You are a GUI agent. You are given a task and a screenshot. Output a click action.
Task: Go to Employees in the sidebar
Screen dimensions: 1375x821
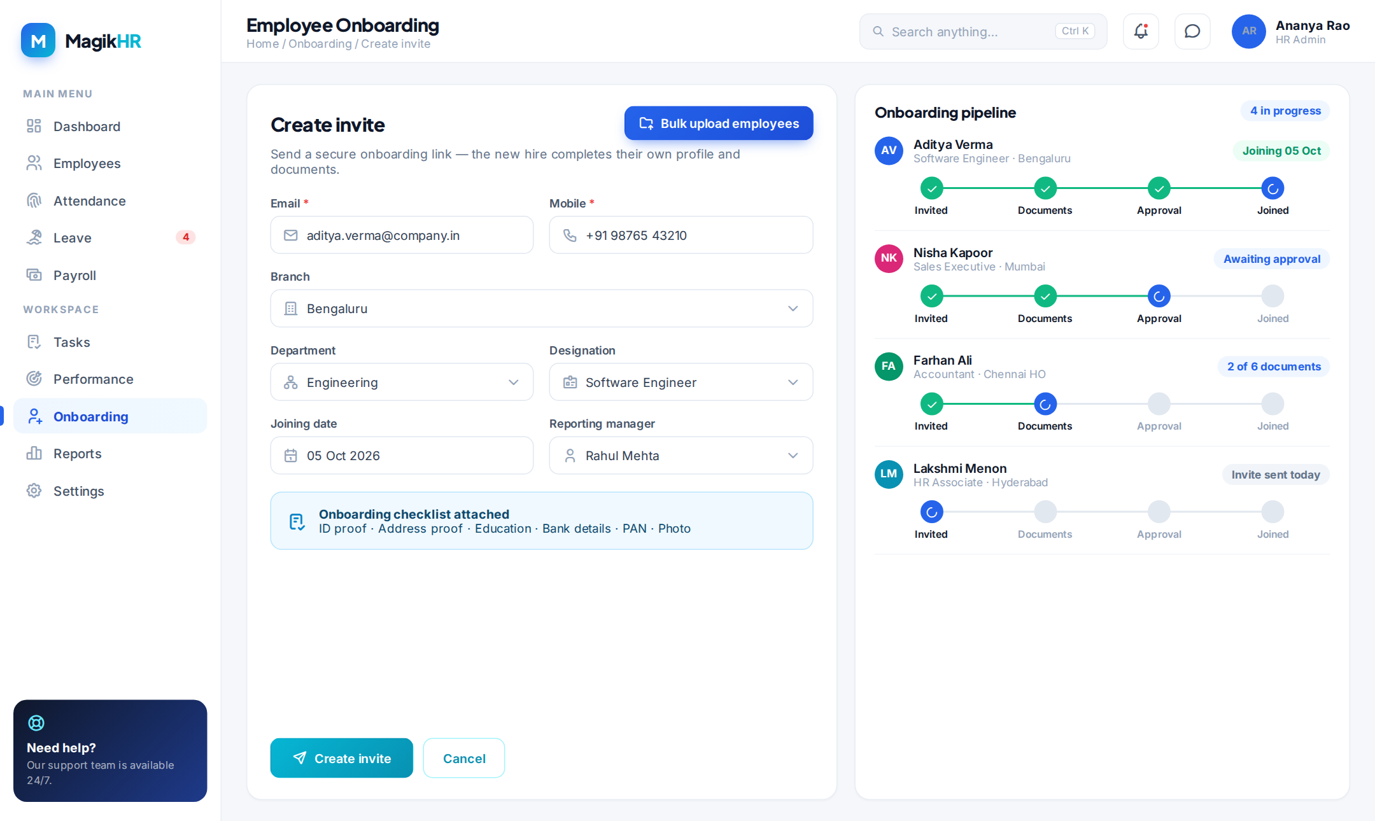point(110,164)
